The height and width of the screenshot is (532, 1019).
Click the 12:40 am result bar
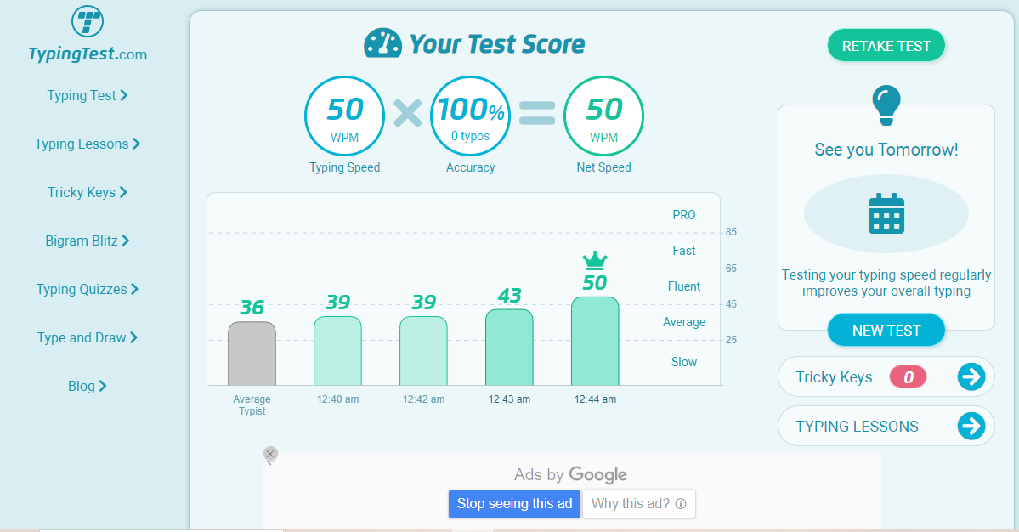coord(338,351)
